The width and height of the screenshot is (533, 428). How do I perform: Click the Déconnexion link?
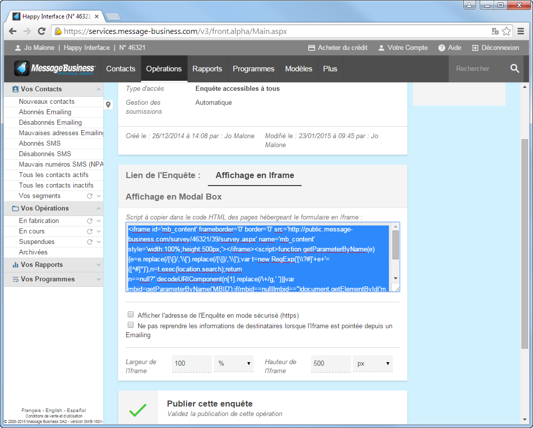click(x=495, y=48)
